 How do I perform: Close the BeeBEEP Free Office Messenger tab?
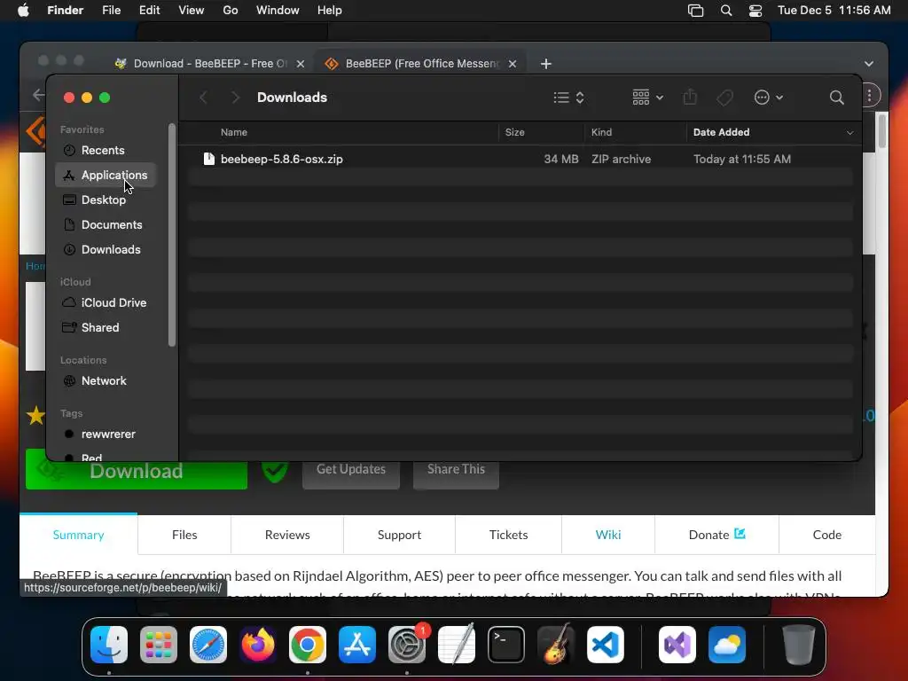[x=513, y=64]
